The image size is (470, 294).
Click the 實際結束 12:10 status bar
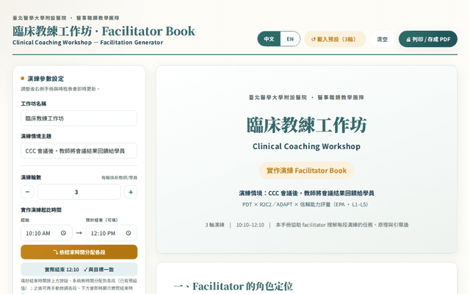point(79,270)
